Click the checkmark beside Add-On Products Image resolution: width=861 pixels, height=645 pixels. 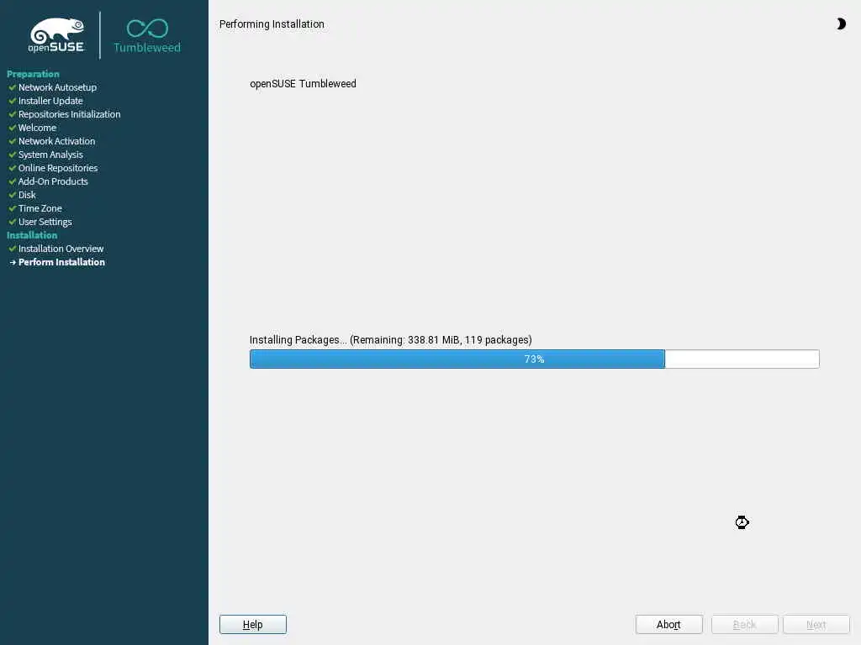(12, 181)
